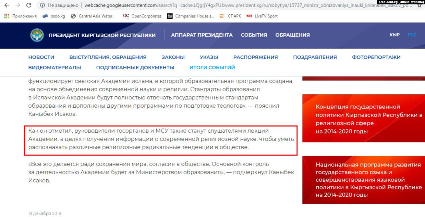Click the browser forward arrow

pos(17,5)
